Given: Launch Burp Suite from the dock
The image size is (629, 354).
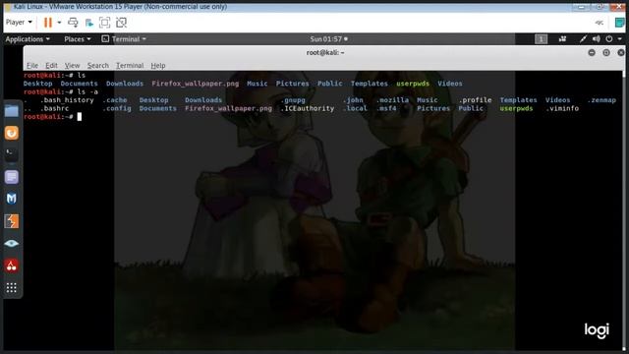Looking at the screenshot, I should pos(11,221).
